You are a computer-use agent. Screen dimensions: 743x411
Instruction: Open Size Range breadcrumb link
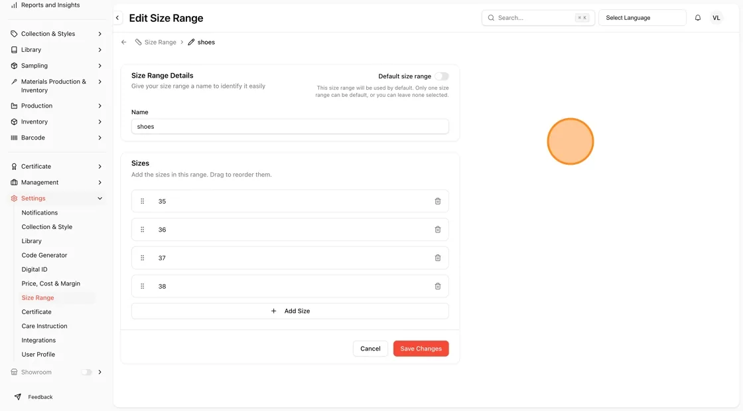[155, 42]
